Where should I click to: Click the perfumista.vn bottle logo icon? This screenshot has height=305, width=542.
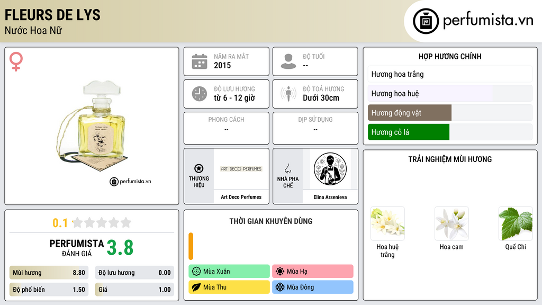click(x=426, y=21)
